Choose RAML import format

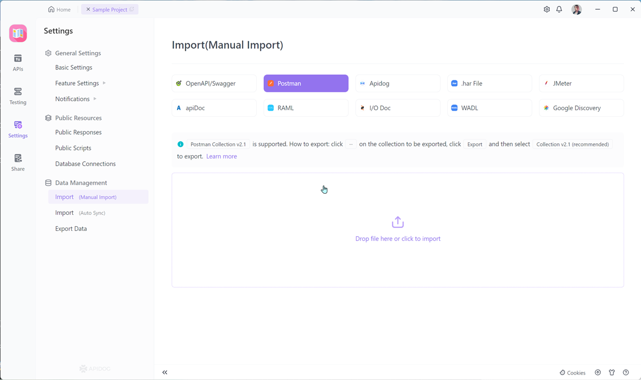(x=306, y=108)
